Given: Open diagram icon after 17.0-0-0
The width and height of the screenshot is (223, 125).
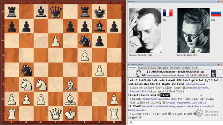Looking at the screenshot, I should 164,102.
